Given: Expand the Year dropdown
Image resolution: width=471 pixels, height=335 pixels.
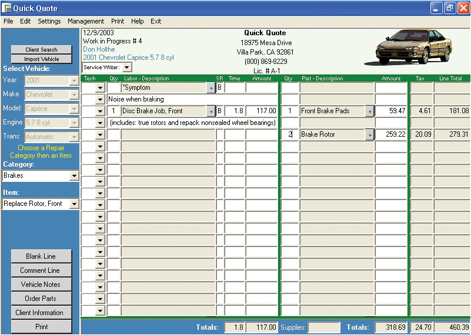Looking at the screenshot, I should [x=74, y=80].
